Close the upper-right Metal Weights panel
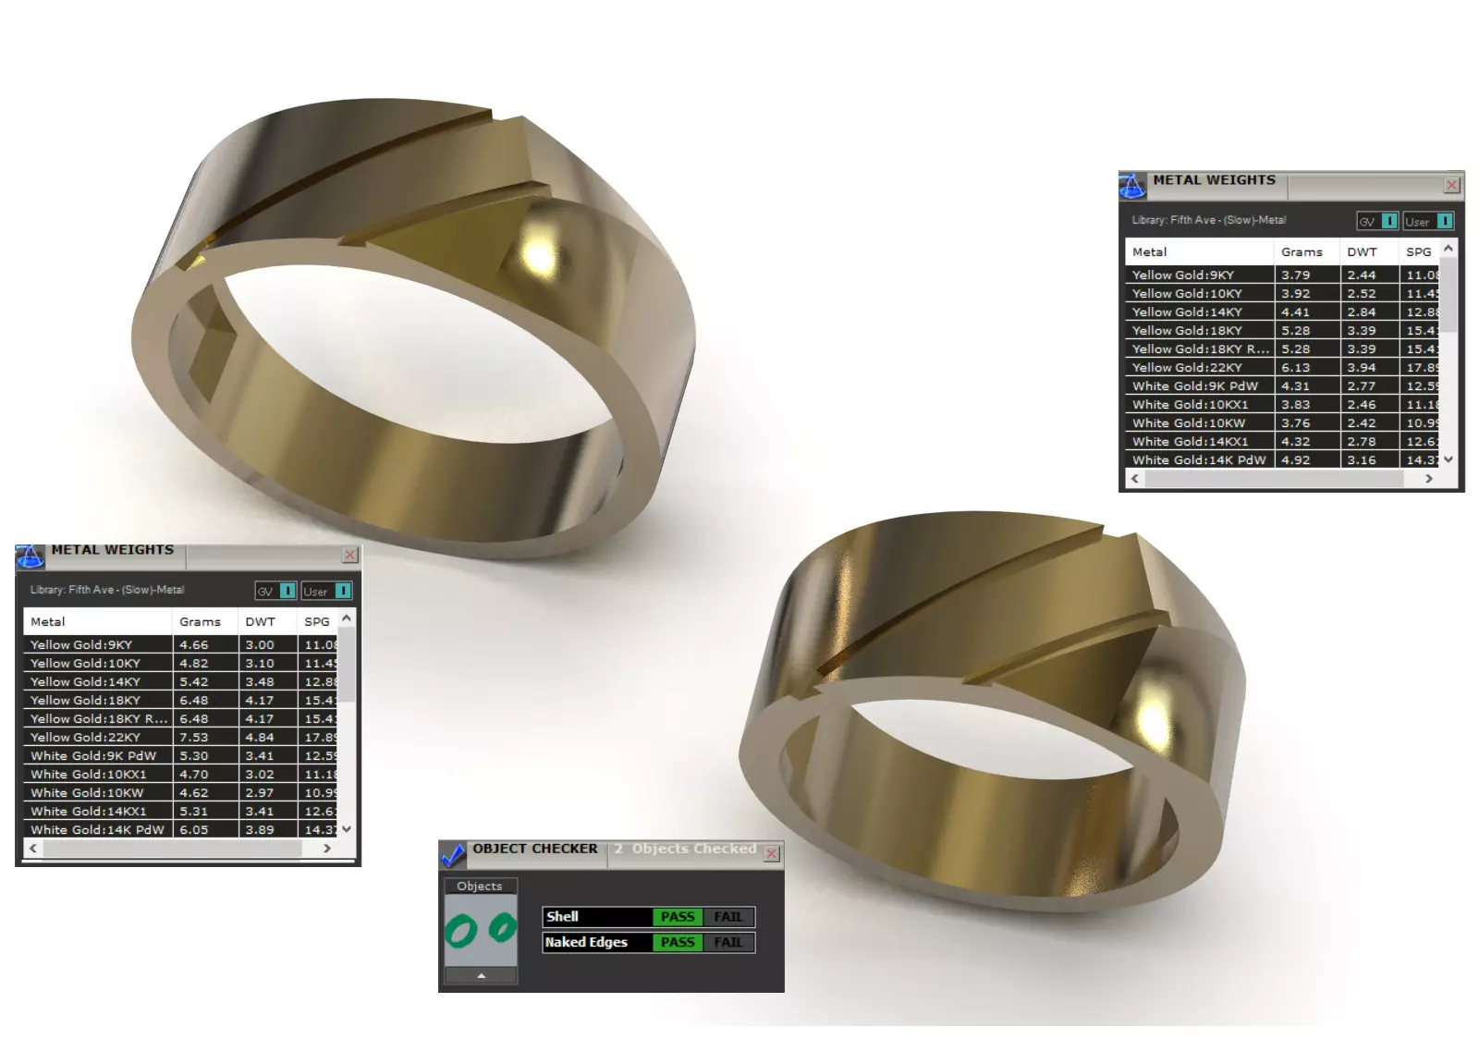 [1452, 185]
